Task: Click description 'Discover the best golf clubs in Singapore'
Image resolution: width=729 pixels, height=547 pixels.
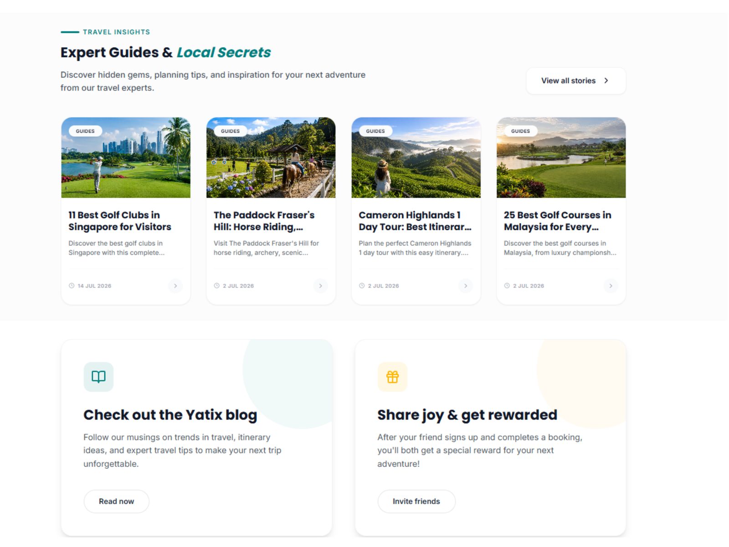Action: [x=117, y=248]
